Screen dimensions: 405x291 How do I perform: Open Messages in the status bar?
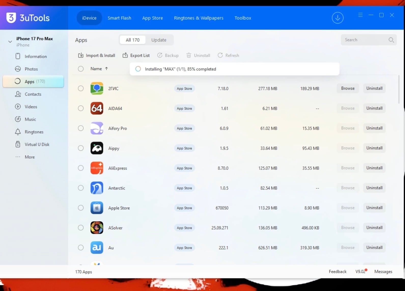383,272
